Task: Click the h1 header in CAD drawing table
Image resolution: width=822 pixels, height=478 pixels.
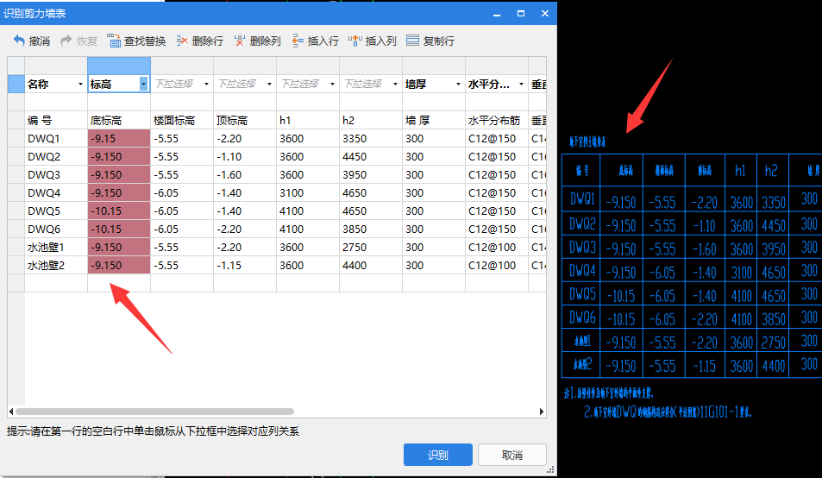Action: click(x=740, y=170)
